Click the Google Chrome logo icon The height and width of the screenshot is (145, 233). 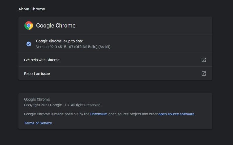pyautogui.click(x=29, y=26)
